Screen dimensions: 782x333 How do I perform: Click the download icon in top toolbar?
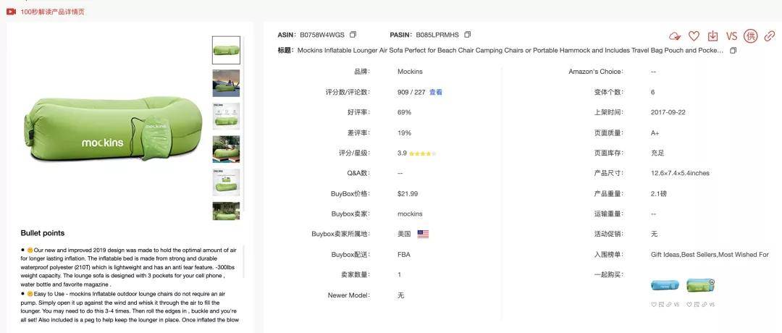click(712, 36)
